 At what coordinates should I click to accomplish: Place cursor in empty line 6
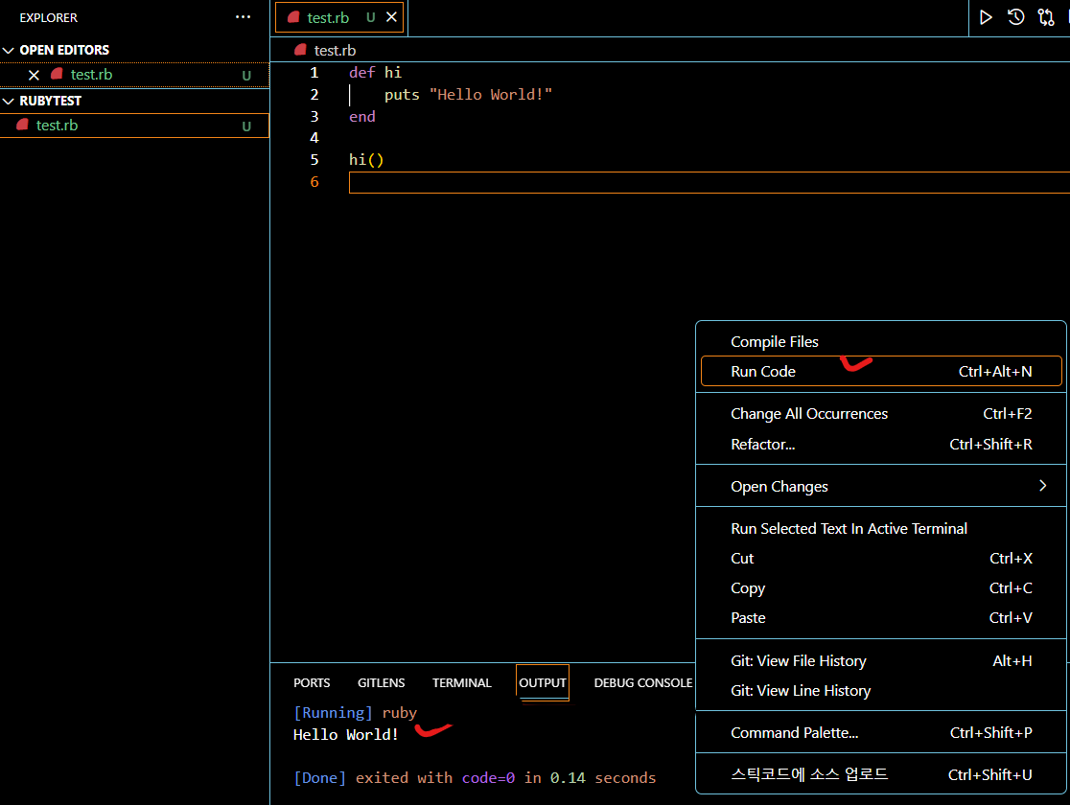click(x=709, y=183)
